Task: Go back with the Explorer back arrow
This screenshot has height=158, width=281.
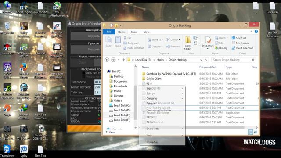Action: click(x=107, y=60)
